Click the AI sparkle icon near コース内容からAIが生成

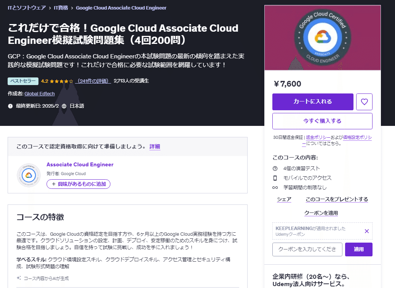point(19,278)
